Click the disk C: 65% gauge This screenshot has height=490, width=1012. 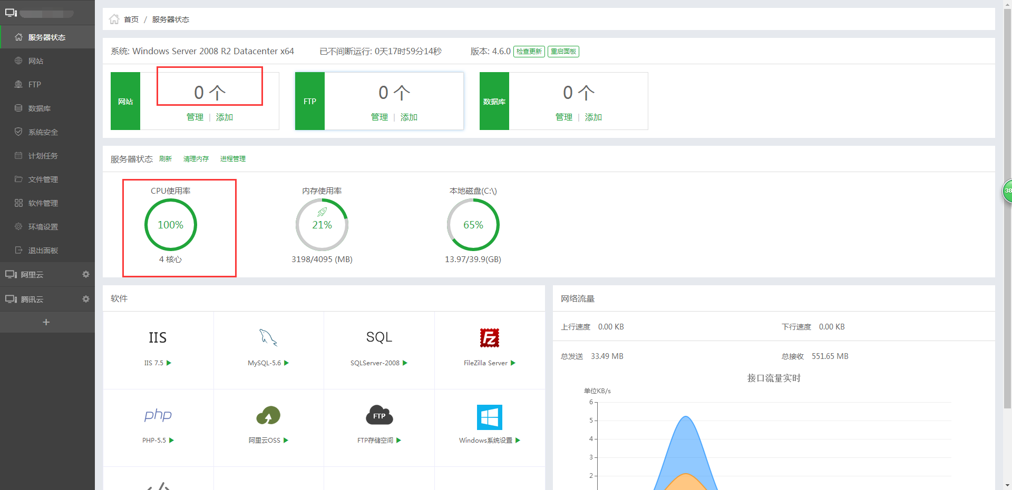(473, 225)
